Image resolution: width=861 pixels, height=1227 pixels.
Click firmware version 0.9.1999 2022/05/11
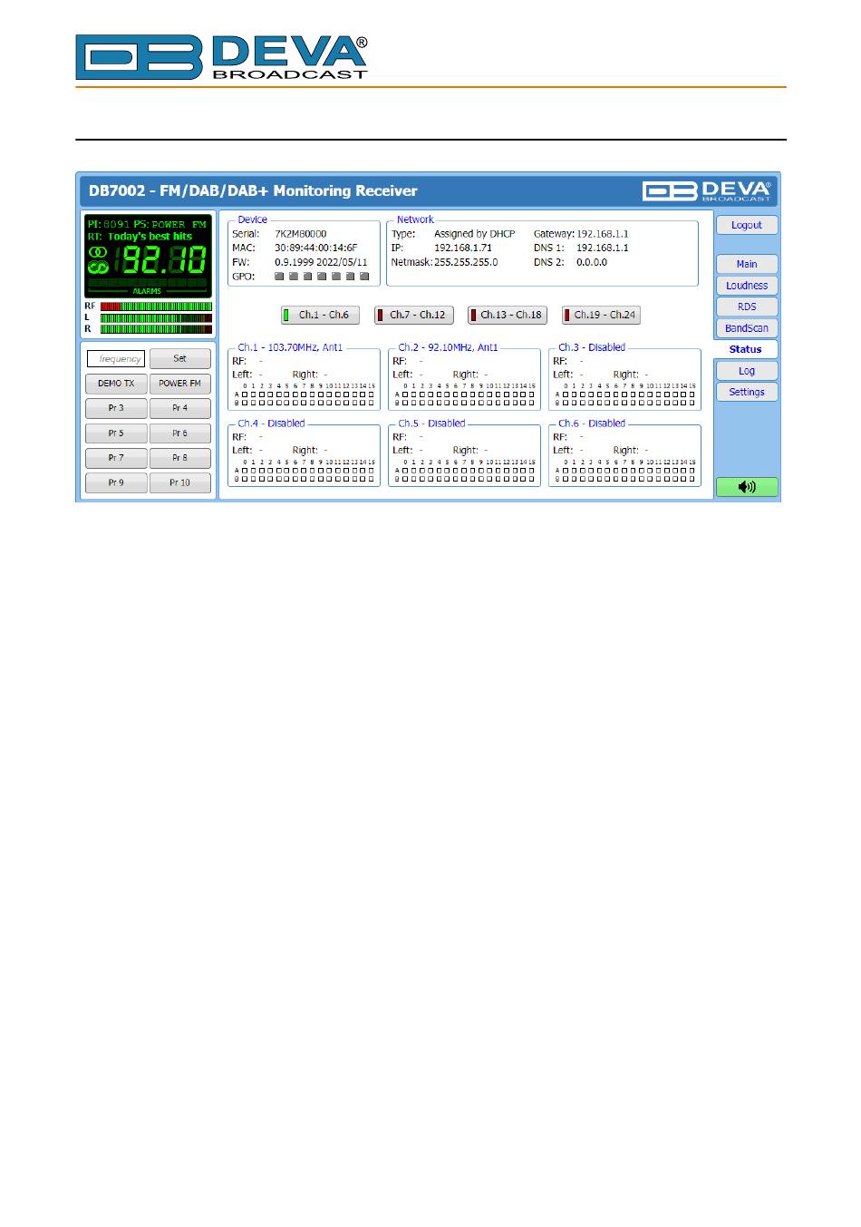(x=322, y=262)
